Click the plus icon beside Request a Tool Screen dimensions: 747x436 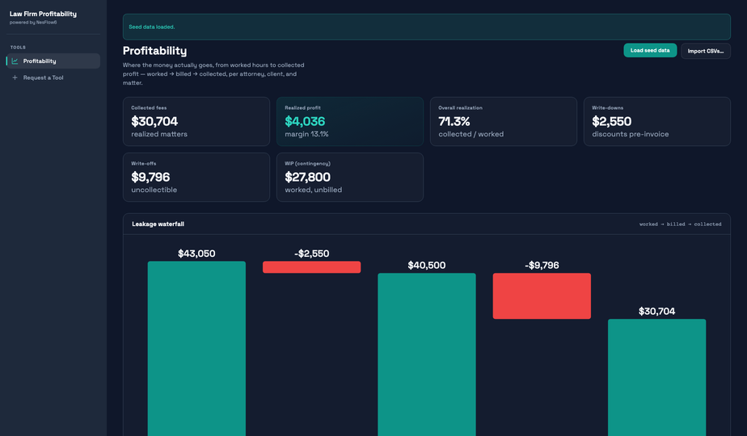pos(15,78)
